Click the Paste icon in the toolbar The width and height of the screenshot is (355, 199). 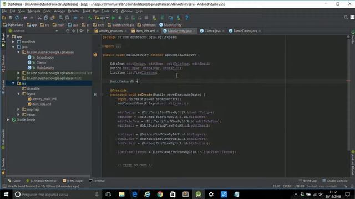coord(53,18)
